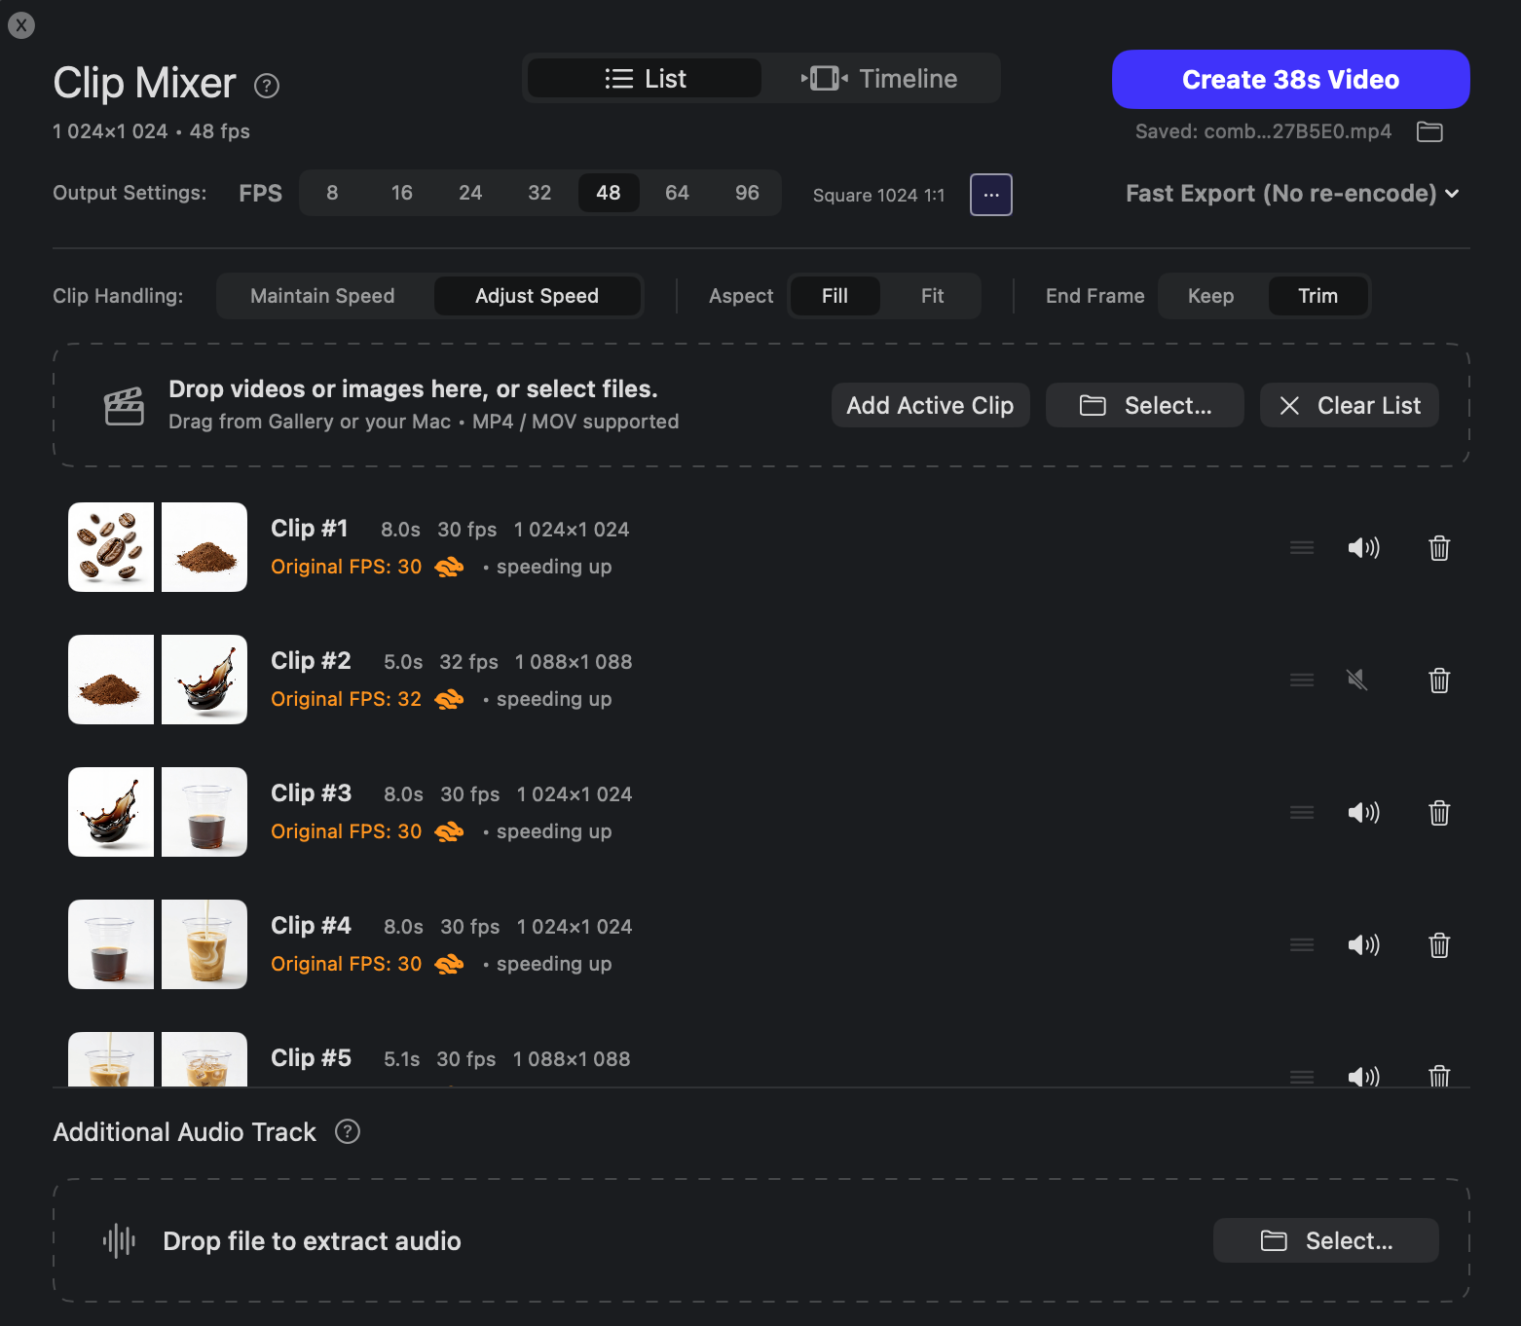The width and height of the screenshot is (1521, 1326).
Task: Delete Clip #2 using its trash icon
Action: tap(1439, 681)
